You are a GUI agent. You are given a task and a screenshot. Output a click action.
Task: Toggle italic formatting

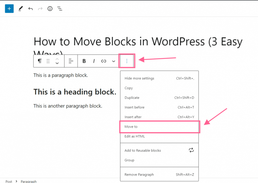94,61
